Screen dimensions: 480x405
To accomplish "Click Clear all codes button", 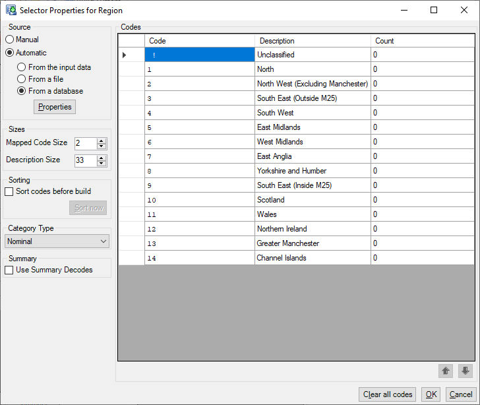I will pos(387,394).
